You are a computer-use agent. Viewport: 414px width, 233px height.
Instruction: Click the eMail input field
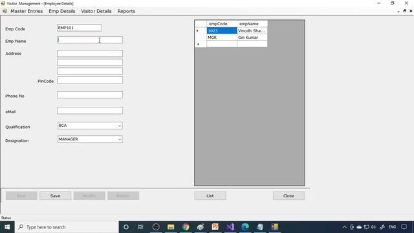[90, 111]
